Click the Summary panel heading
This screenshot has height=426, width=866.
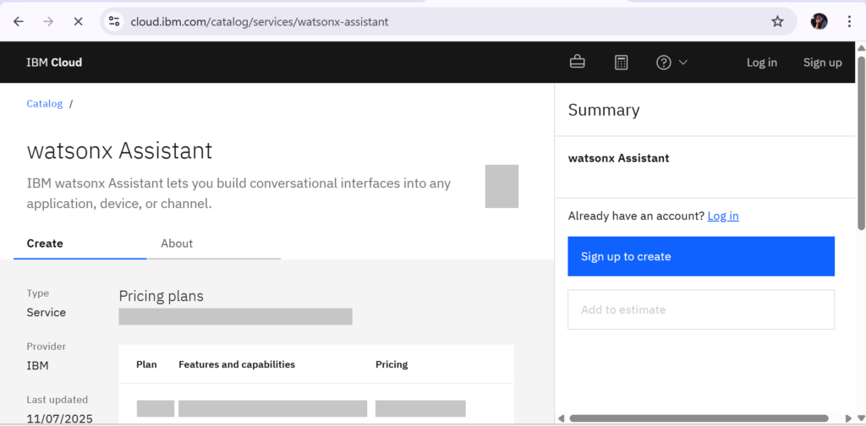tap(604, 111)
